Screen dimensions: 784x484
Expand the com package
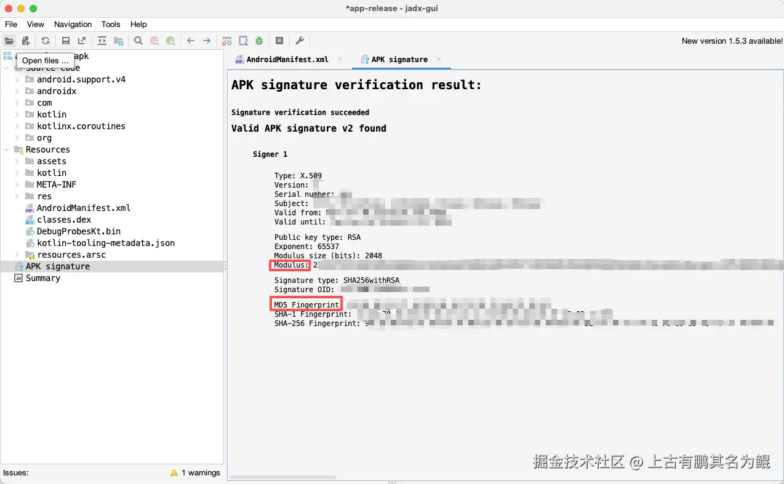click(x=17, y=103)
